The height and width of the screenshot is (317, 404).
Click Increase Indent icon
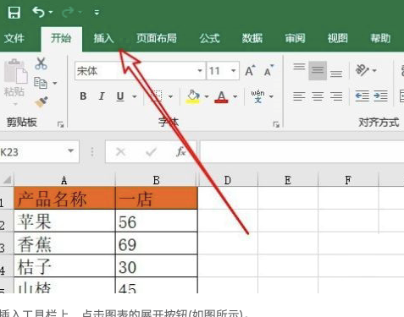[380, 96]
